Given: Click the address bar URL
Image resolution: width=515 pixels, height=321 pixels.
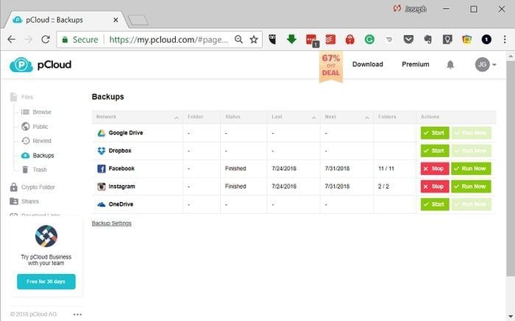Looking at the screenshot, I should 168,40.
